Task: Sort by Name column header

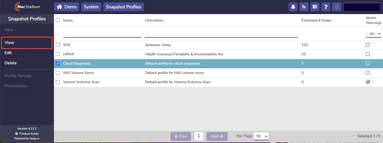Action: (68, 20)
